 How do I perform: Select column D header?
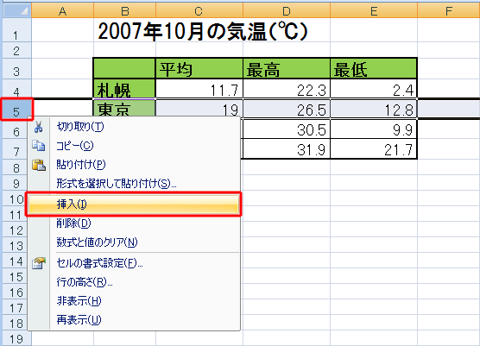point(287,10)
